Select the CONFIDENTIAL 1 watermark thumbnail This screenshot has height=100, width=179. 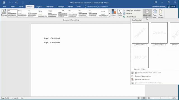[140, 33]
